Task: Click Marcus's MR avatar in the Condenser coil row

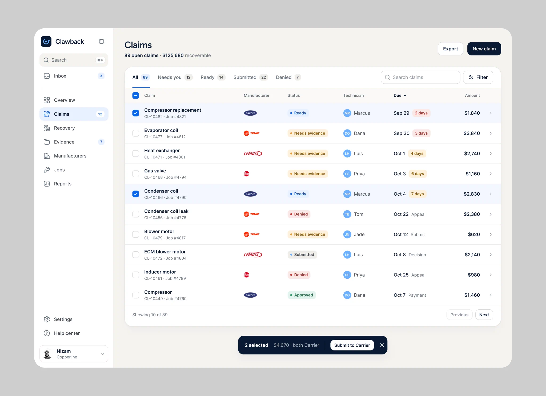Action: pyautogui.click(x=347, y=194)
